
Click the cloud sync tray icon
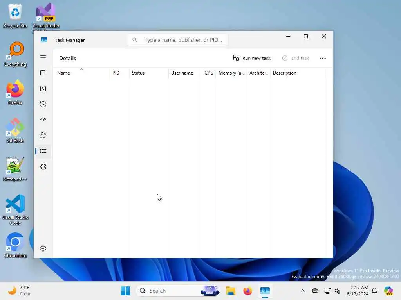(x=315, y=291)
